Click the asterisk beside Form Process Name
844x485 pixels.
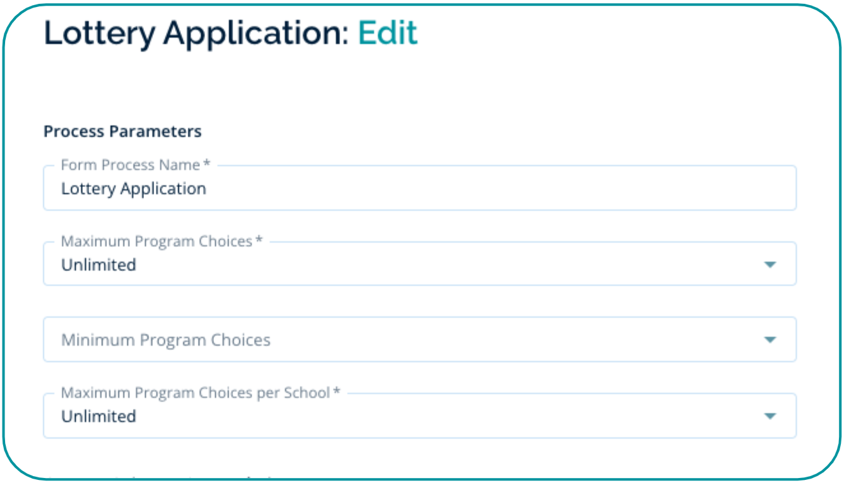click(x=206, y=165)
